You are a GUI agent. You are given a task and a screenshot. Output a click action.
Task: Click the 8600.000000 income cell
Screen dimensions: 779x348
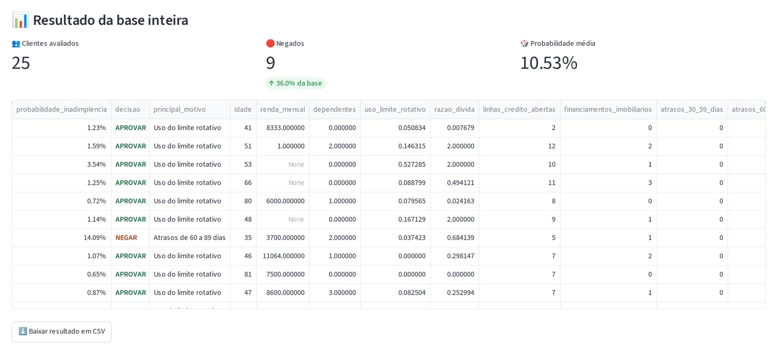click(283, 293)
